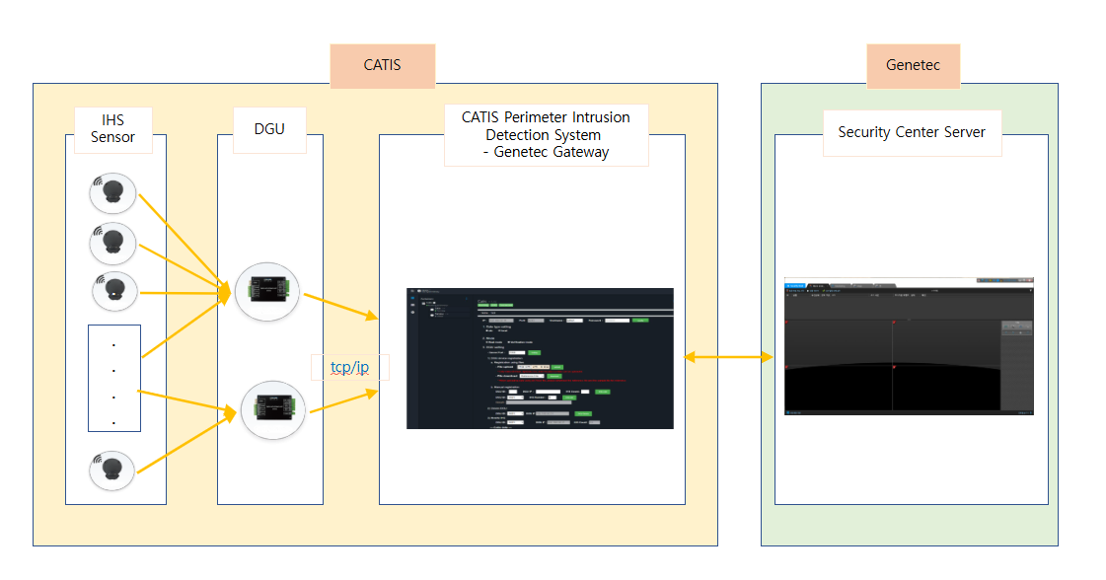1106x580 pixels.
Task: Select the IHS Sensor label
Action: coord(112,129)
